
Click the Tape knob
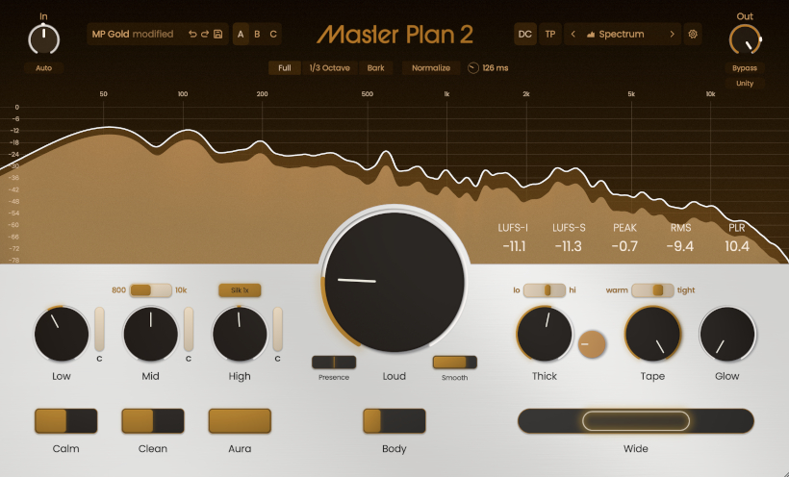[x=652, y=334]
